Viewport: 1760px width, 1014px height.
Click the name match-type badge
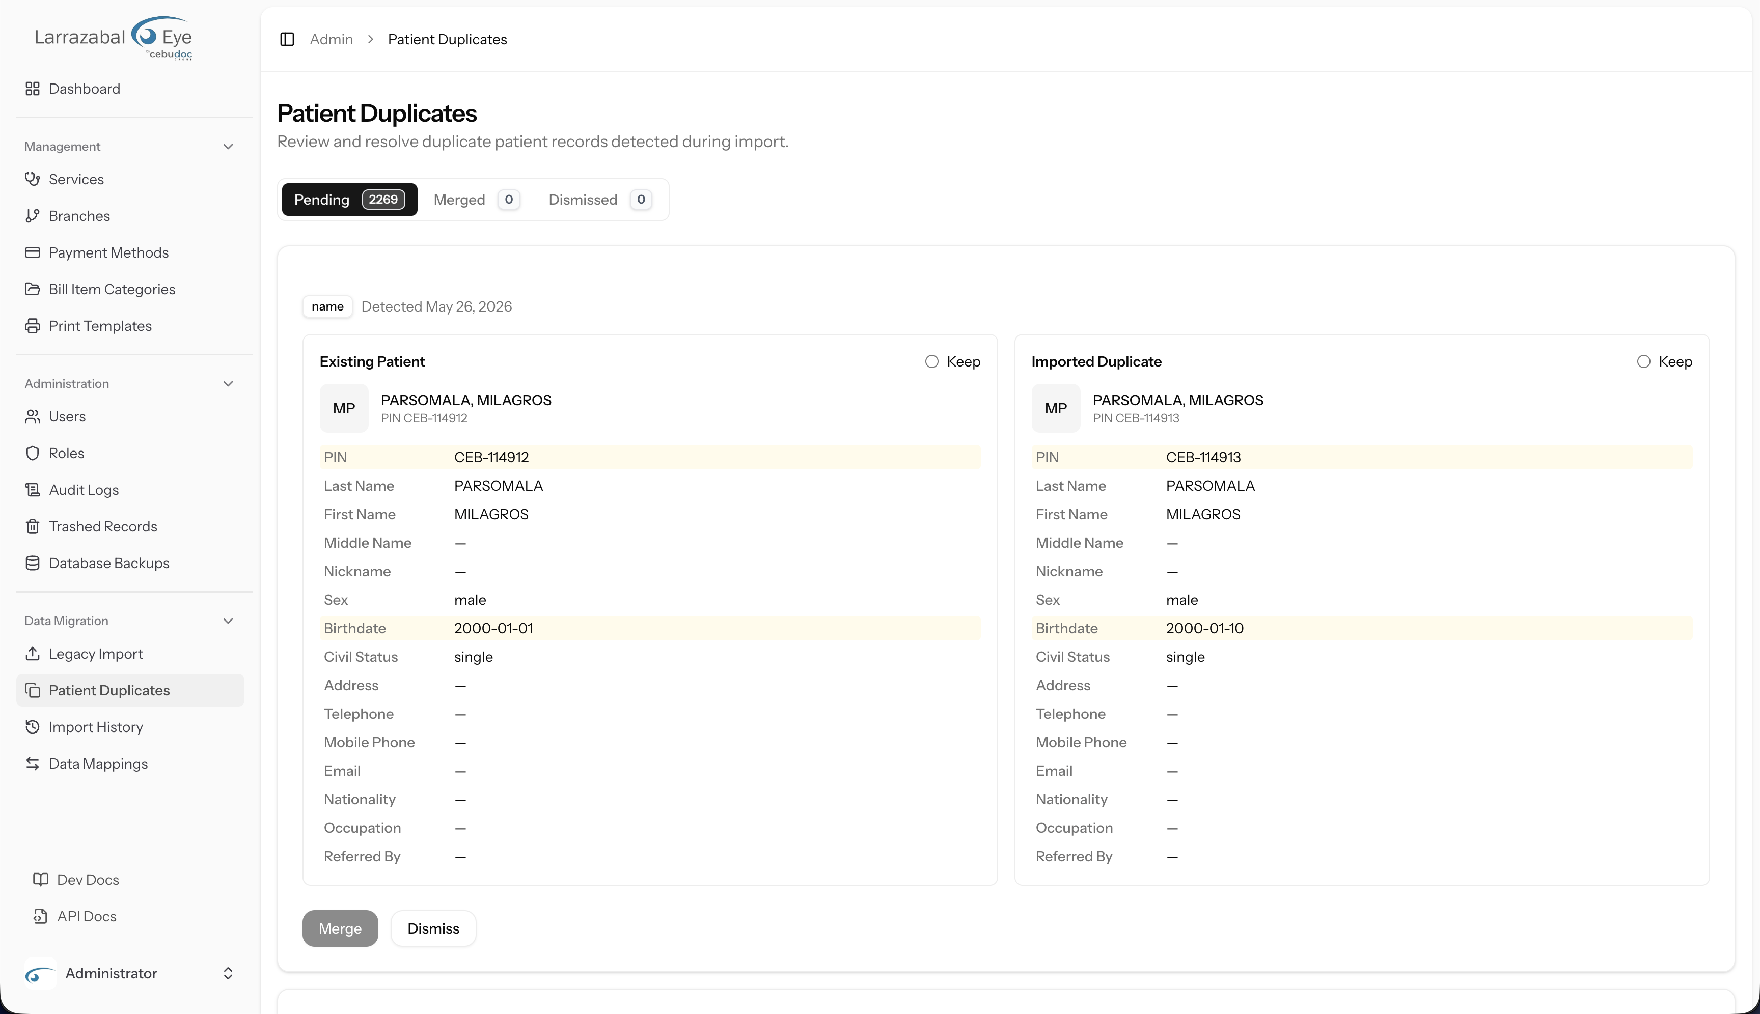pos(327,306)
